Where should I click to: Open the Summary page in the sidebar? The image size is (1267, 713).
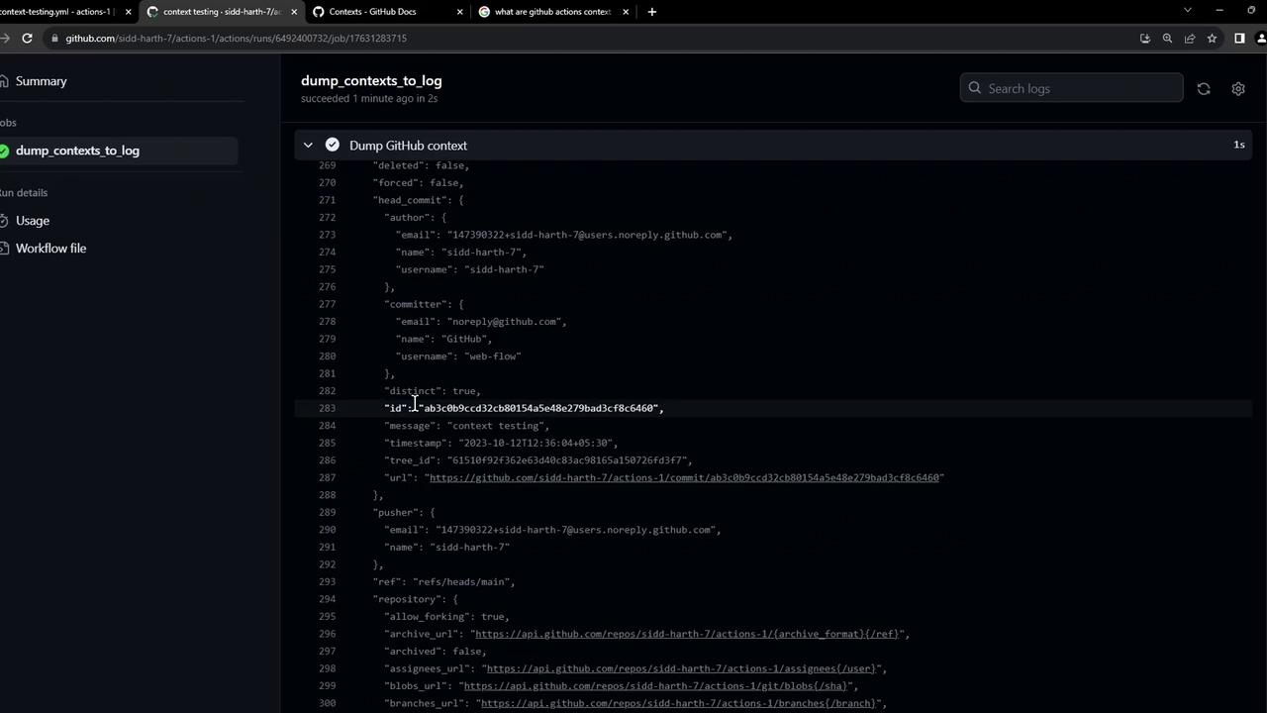pyautogui.click(x=41, y=81)
